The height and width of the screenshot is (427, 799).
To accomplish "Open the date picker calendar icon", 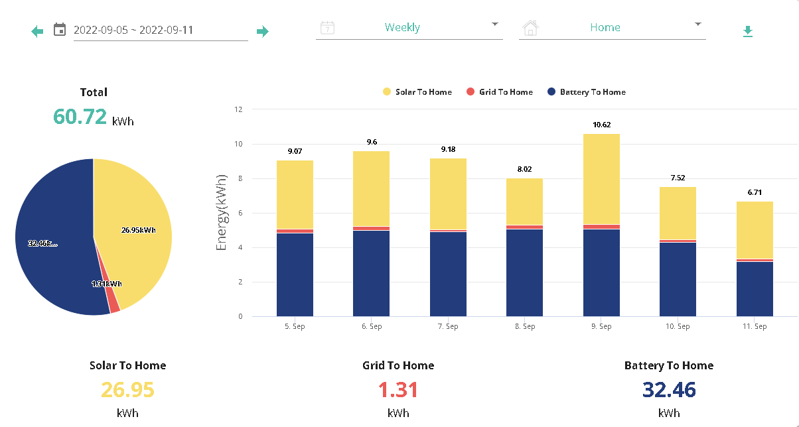I will point(60,29).
